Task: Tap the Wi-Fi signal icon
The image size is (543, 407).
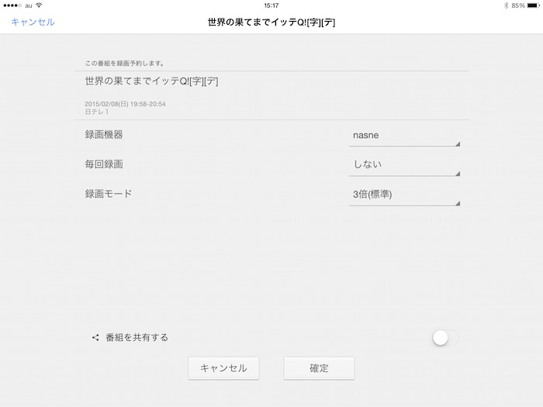Action: click(x=39, y=5)
